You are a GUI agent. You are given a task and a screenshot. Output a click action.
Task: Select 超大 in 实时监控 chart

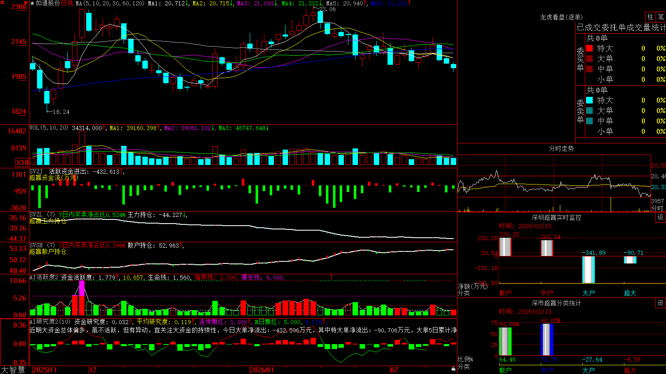630,293
